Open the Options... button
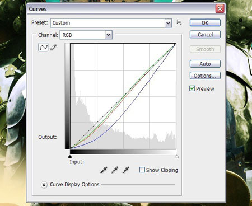The height and width of the screenshot is (206, 252). pyautogui.click(x=205, y=76)
